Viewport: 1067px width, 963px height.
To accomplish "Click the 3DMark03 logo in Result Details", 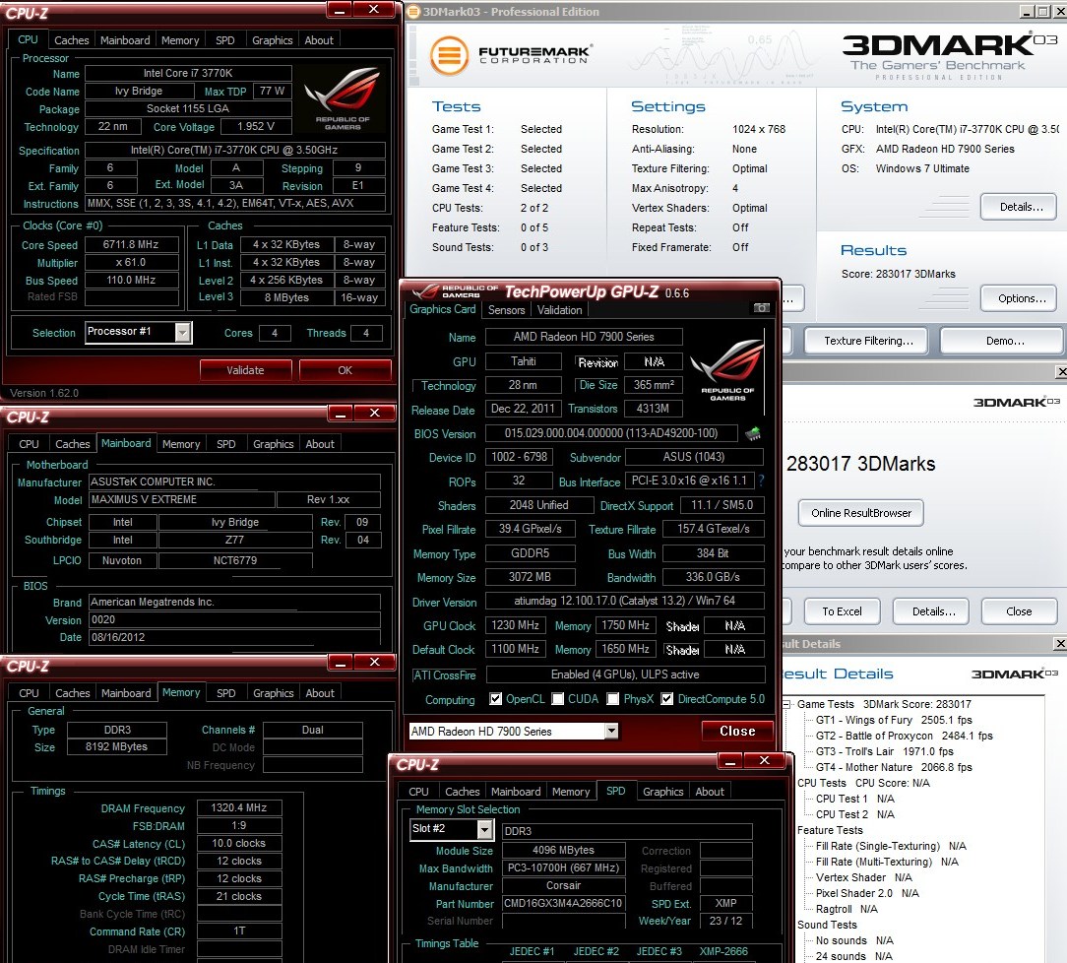I will tap(1014, 674).
